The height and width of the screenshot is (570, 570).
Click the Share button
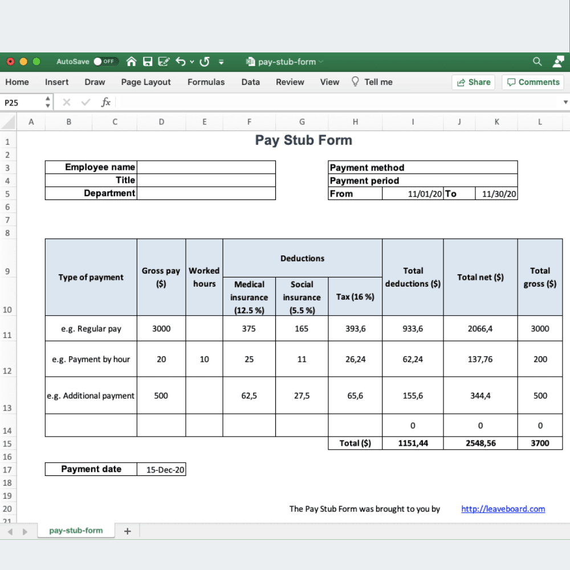click(x=473, y=82)
